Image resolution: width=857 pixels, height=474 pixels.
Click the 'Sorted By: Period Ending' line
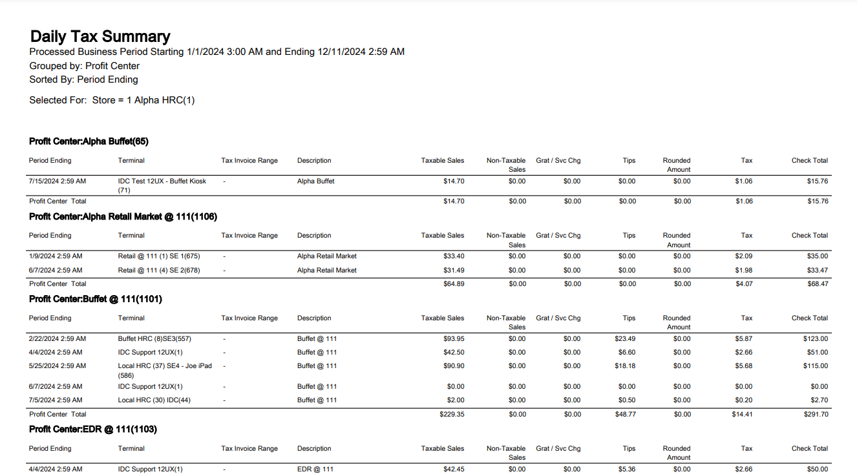(x=83, y=79)
